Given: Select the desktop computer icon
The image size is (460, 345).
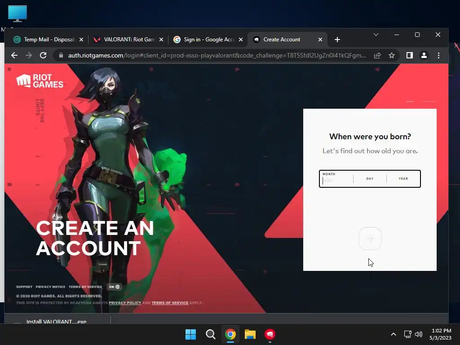Looking at the screenshot, I should tap(18, 14).
